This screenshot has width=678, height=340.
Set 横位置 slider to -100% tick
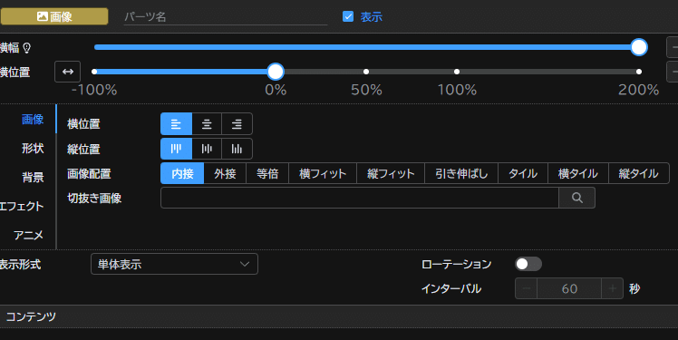tap(94, 72)
